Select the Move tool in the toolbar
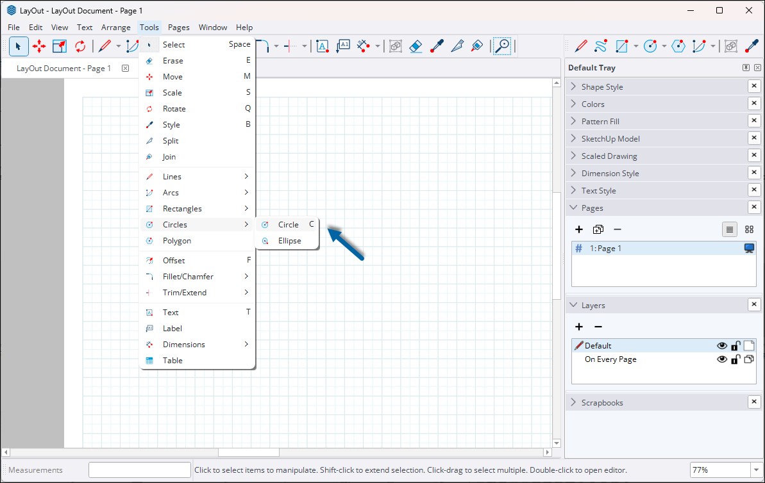765x483 pixels. tap(38, 46)
